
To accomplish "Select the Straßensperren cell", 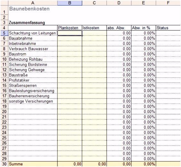I will [x=33, y=85].
